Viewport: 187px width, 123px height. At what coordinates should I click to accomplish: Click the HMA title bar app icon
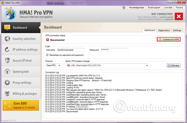[x=3, y=3]
